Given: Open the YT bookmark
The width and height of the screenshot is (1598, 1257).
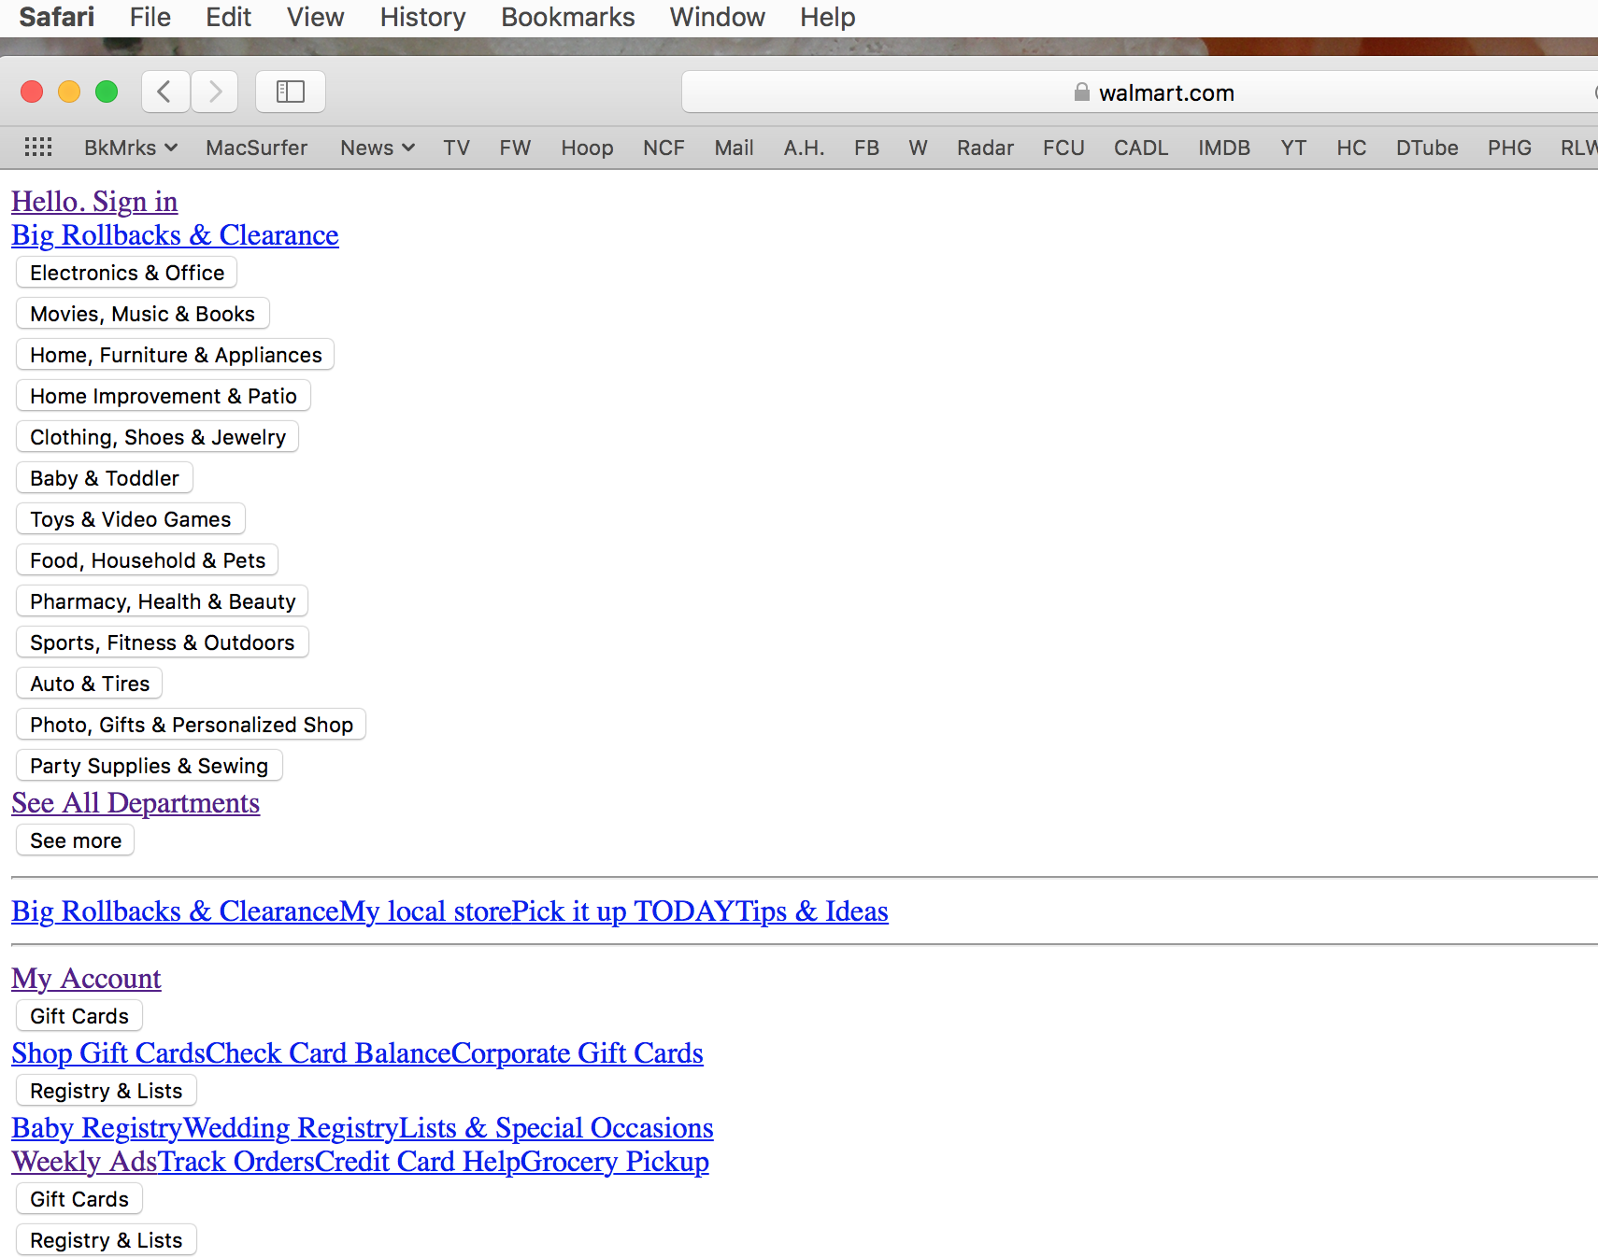Looking at the screenshot, I should click(x=1294, y=148).
